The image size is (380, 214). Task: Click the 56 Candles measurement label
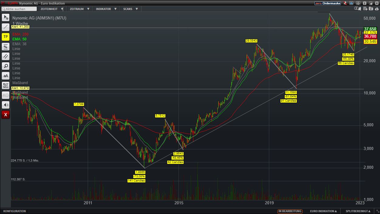pos(346,63)
